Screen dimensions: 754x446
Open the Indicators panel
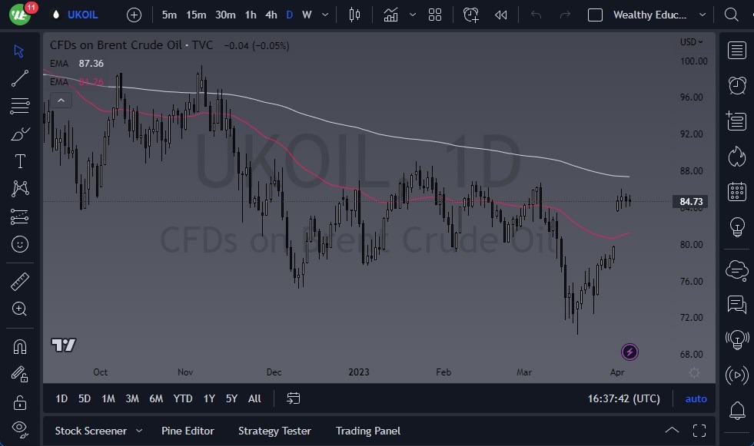(390, 15)
